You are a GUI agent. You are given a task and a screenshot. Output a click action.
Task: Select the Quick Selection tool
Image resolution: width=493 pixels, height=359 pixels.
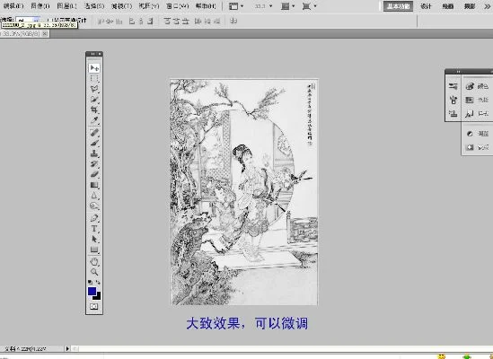coord(94,99)
